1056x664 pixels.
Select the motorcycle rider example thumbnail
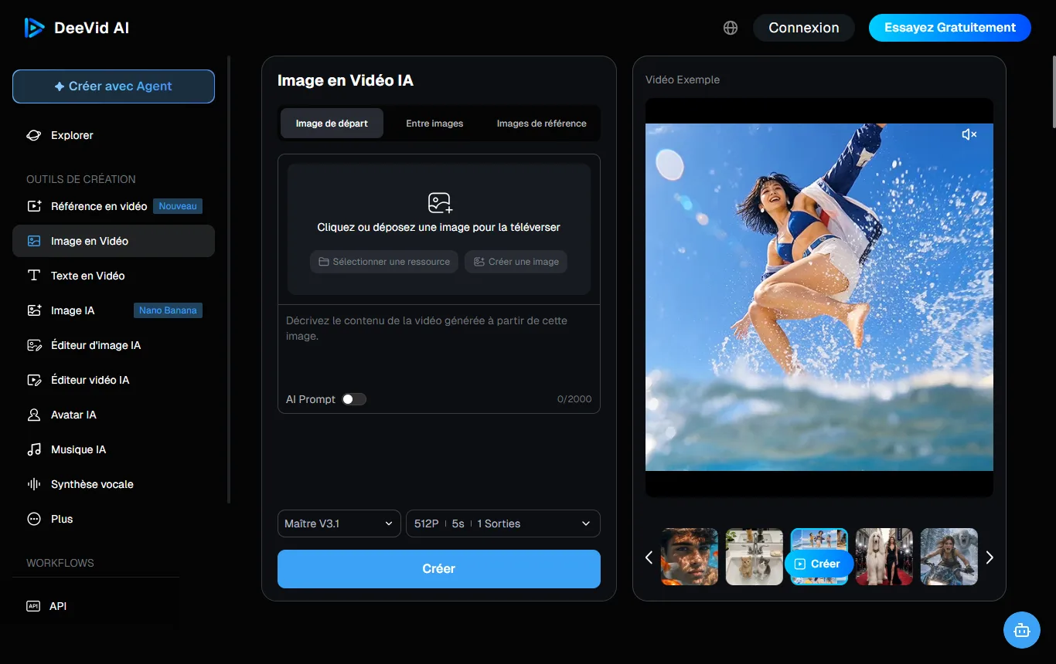coord(949,557)
